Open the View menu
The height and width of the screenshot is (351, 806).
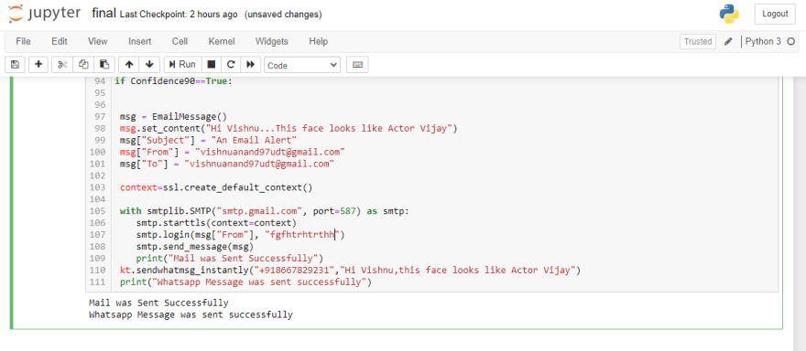click(x=98, y=41)
